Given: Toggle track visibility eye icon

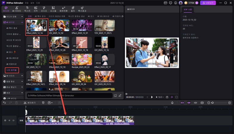Looking at the screenshot, I should tap(9, 121).
